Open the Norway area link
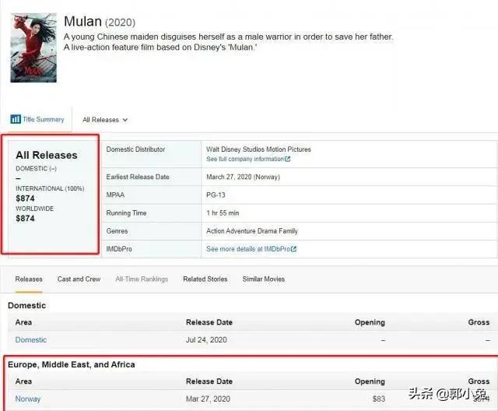 (x=28, y=399)
